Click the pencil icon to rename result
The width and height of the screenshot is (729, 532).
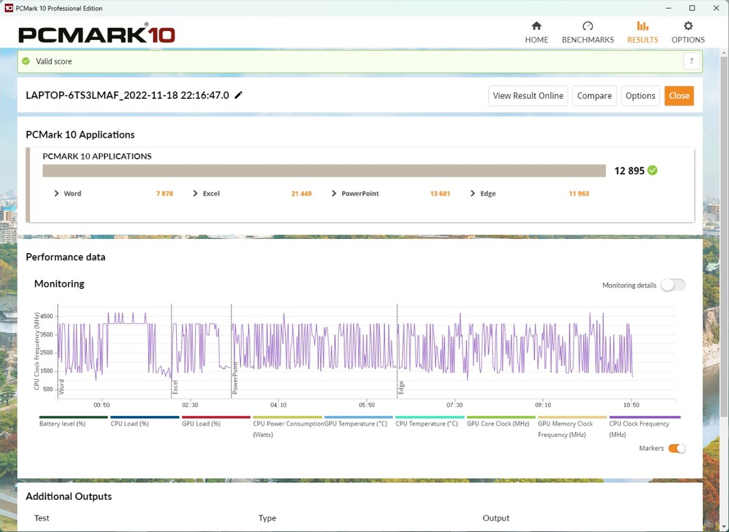tap(239, 95)
